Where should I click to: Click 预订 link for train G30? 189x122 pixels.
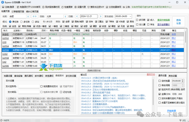(174, 42)
